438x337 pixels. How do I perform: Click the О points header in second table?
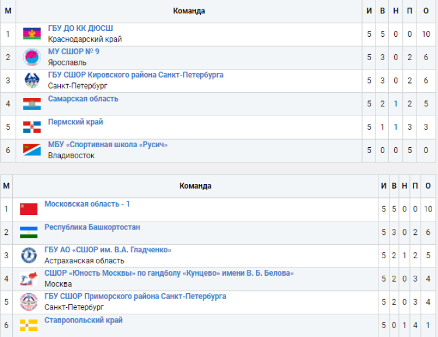point(427,186)
